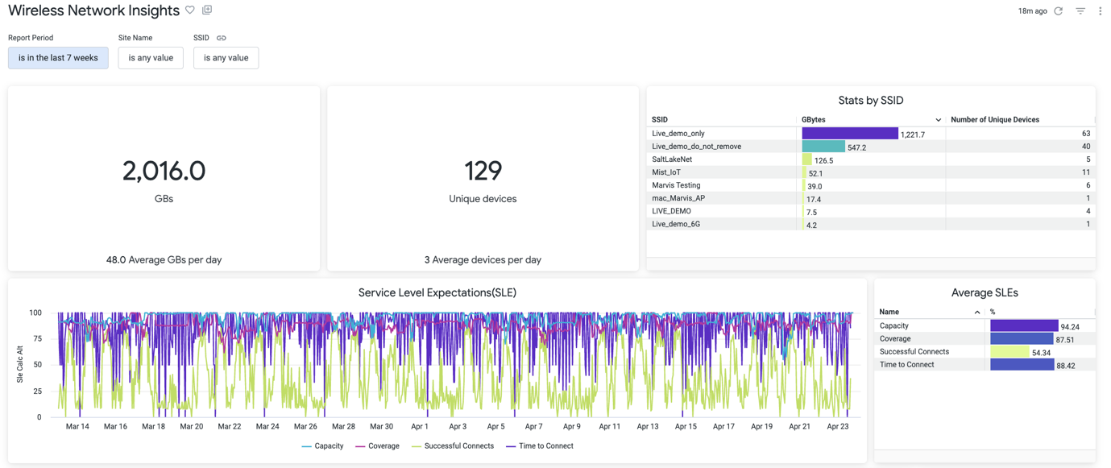Reload the dashboard data with the refresh icon

point(1059,11)
